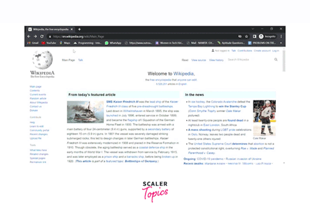Open Contact us in the sidebar
Screen dimensions: 310x220
[x=36, y=107]
